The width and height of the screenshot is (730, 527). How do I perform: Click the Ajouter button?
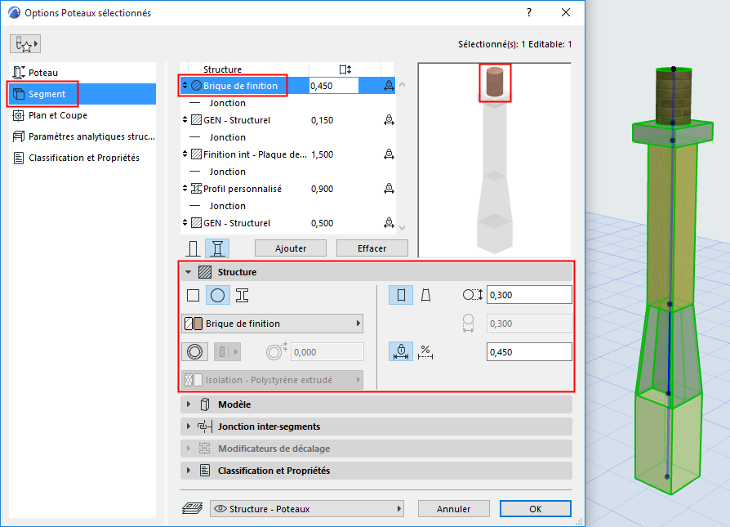point(290,248)
